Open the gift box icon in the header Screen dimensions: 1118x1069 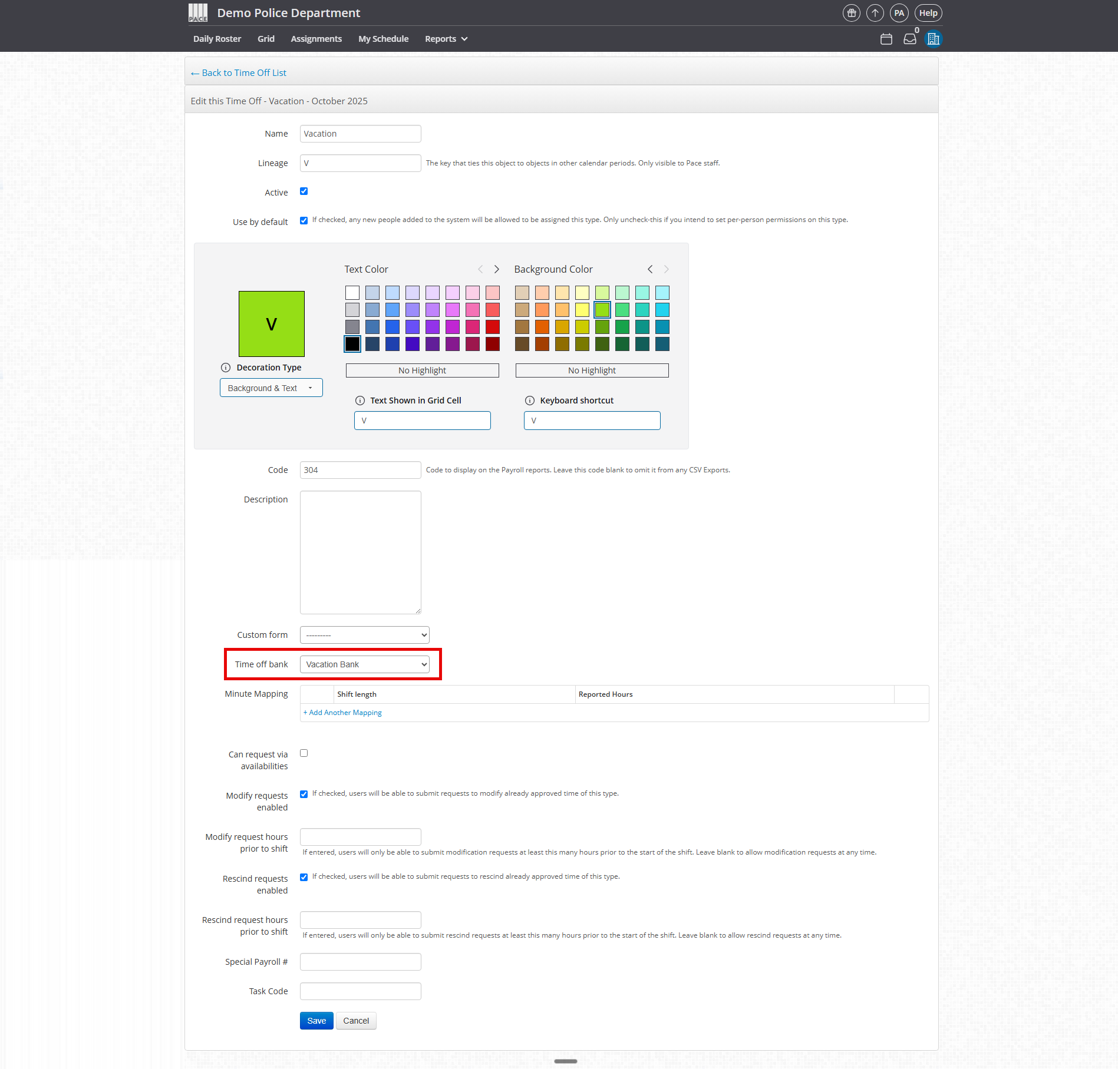pos(852,13)
